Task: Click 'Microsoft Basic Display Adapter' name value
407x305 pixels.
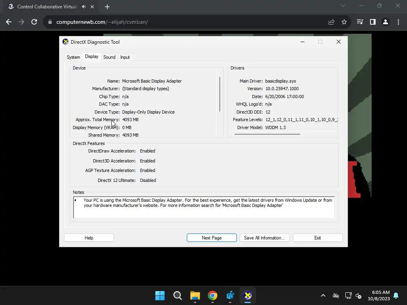Action: (152, 81)
